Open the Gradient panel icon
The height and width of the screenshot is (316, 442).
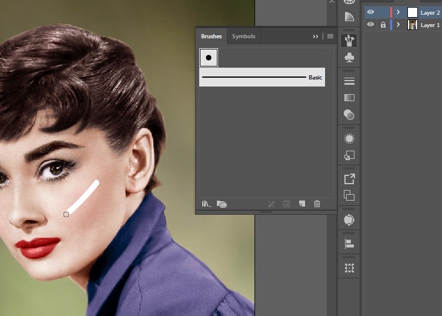(349, 98)
